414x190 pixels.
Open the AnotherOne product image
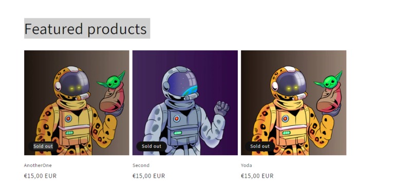[x=77, y=102]
